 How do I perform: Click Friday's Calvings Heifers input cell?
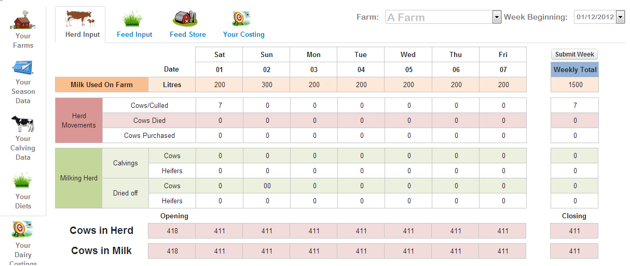503,171
